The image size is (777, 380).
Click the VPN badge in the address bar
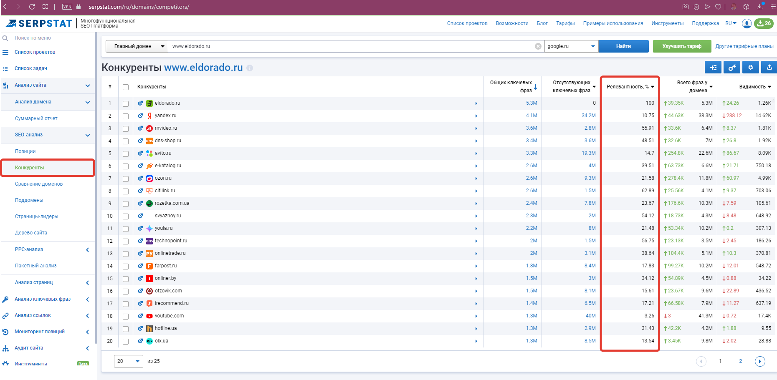(x=67, y=7)
